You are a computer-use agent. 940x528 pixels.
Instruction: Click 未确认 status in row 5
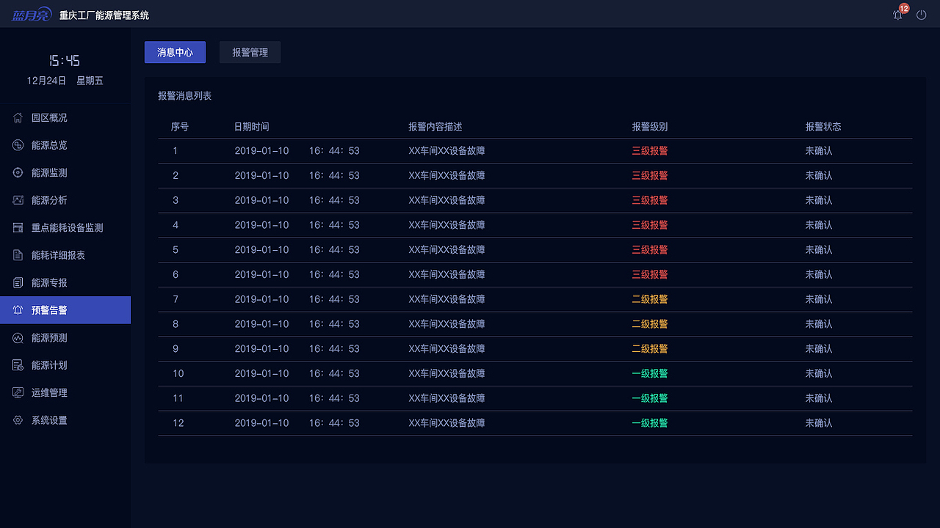point(819,250)
